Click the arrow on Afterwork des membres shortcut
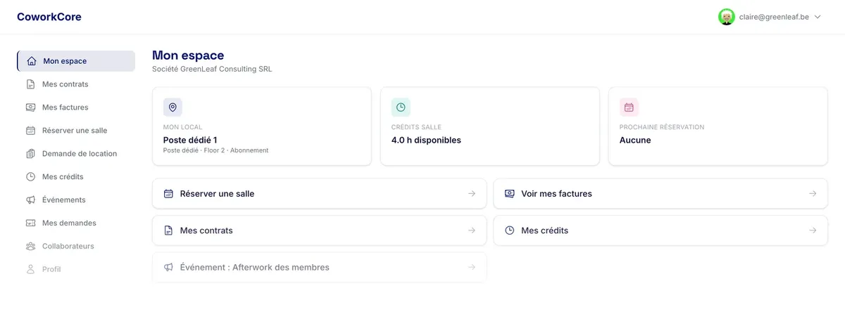The image size is (845, 326). point(472,268)
